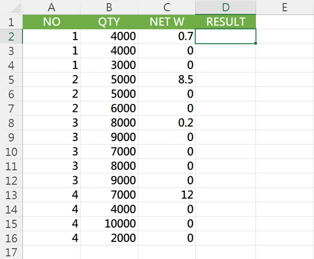
Task: Click the NO header cell
Action: [52, 22]
